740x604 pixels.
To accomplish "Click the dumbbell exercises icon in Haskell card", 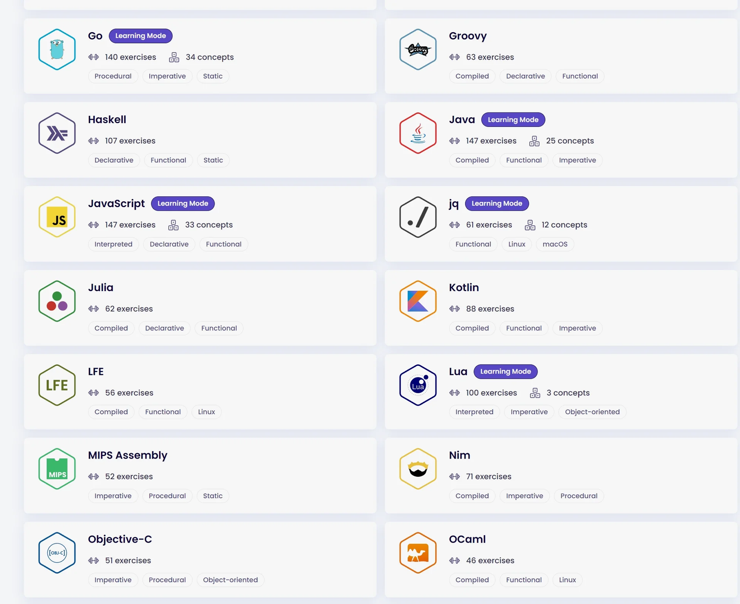I will point(94,141).
